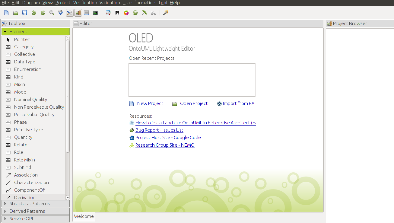Open the Tool menu
Image resolution: width=394 pixels, height=223 pixels.
click(x=163, y=3)
